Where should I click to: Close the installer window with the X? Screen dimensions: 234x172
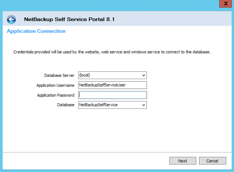226,4
